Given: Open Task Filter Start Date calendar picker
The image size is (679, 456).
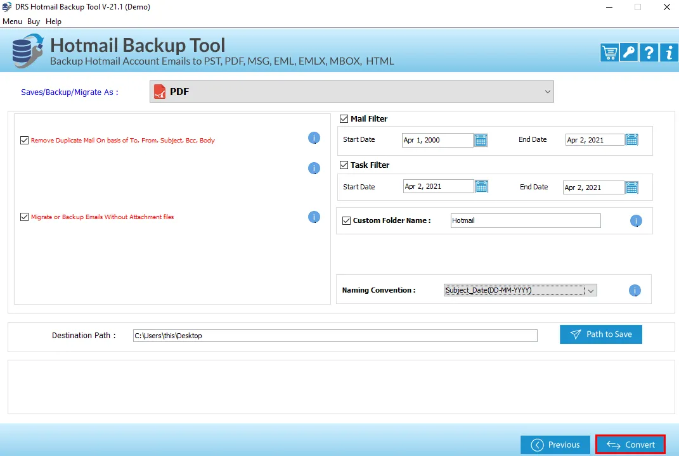Looking at the screenshot, I should click(482, 186).
